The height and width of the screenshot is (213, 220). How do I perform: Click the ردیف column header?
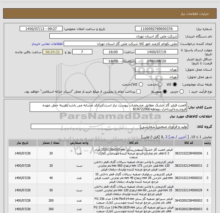click(x=207, y=143)
